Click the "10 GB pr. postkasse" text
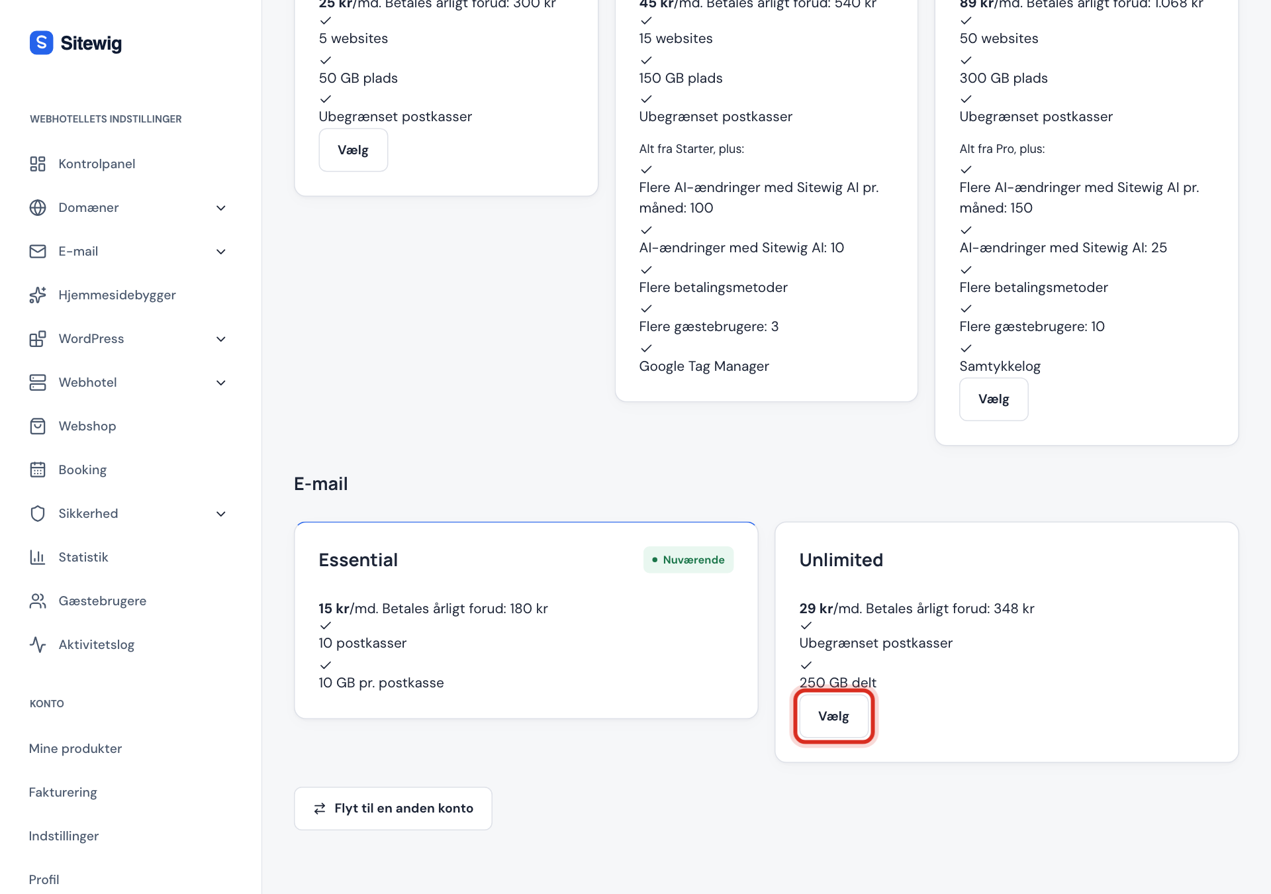Viewport: 1271px width, 894px height. point(381,683)
